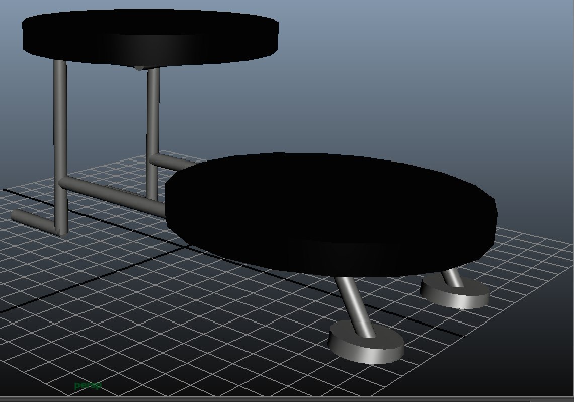Image resolution: width=574 pixels, height=402 pixels.
Task: Click the persp camera label
Action: coord(87,386)
